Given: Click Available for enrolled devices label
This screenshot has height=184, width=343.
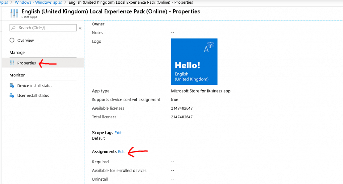Looking at the screenshot, I should click(119, 171).
